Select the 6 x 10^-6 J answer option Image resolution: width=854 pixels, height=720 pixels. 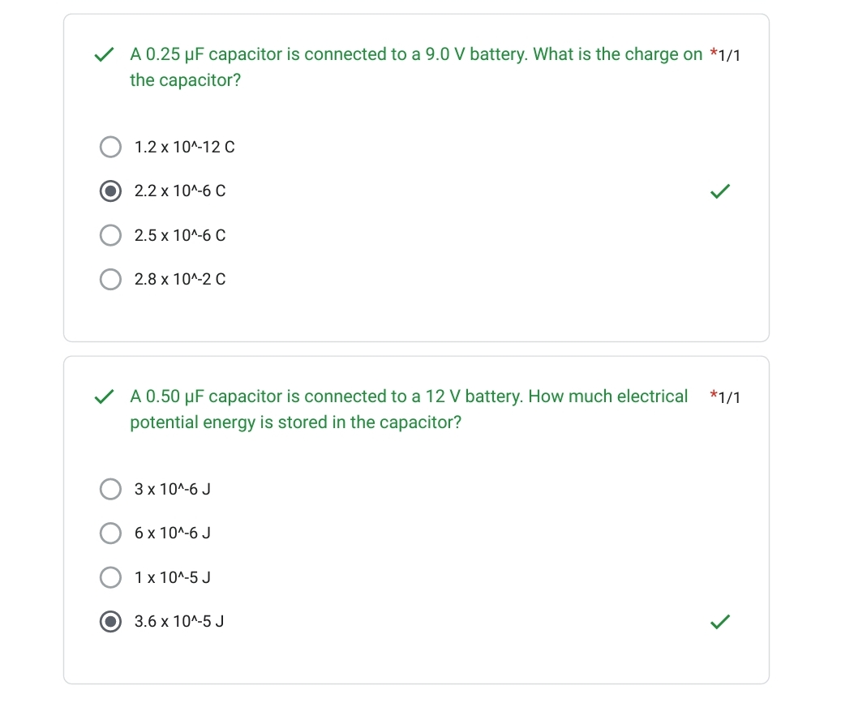click(110, 533)
